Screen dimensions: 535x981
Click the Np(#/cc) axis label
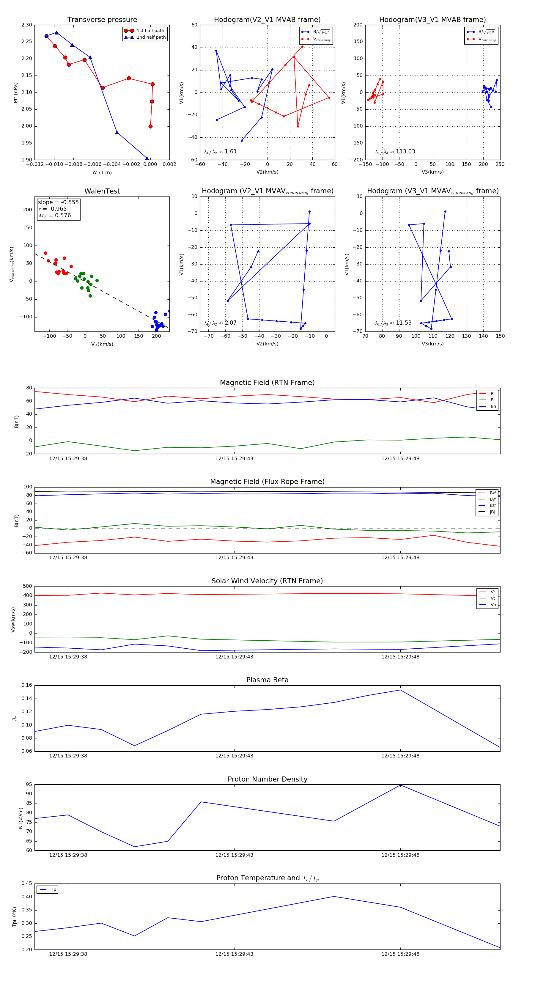pos(21,818)
